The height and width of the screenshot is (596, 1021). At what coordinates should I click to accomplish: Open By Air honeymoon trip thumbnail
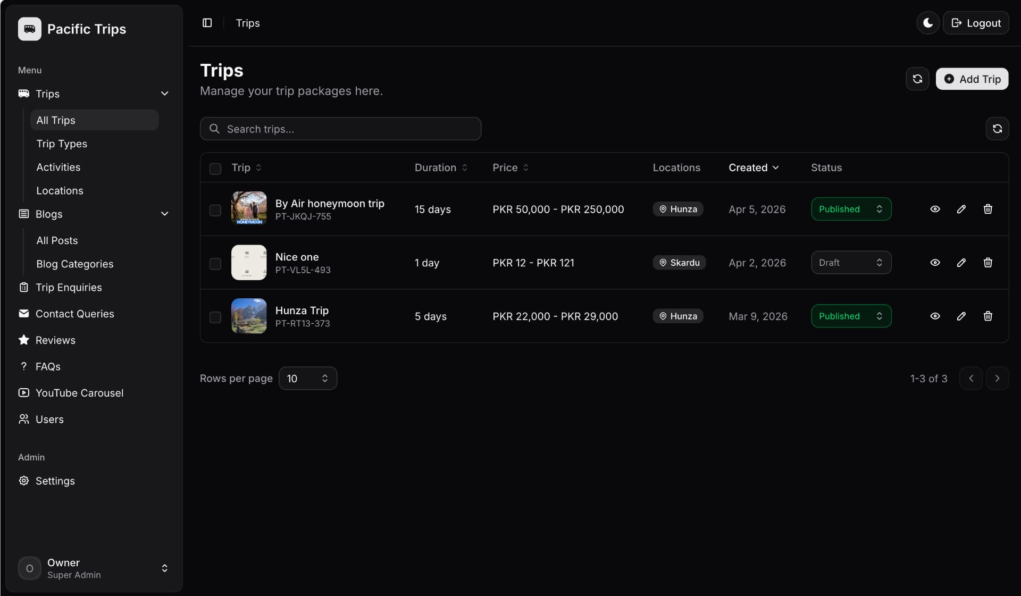pyautogui.click(x=249, y=209)
